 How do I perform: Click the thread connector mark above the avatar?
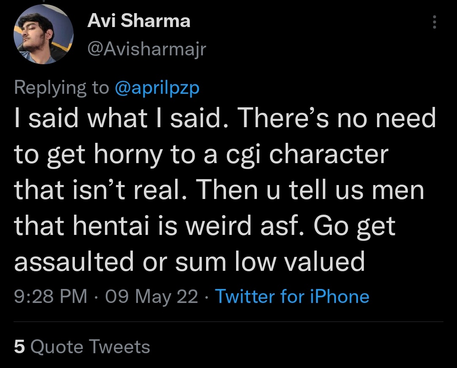[x=44, y=1]
